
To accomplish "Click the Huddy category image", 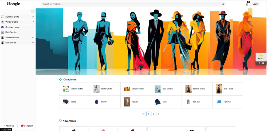I will pos(97,102).
